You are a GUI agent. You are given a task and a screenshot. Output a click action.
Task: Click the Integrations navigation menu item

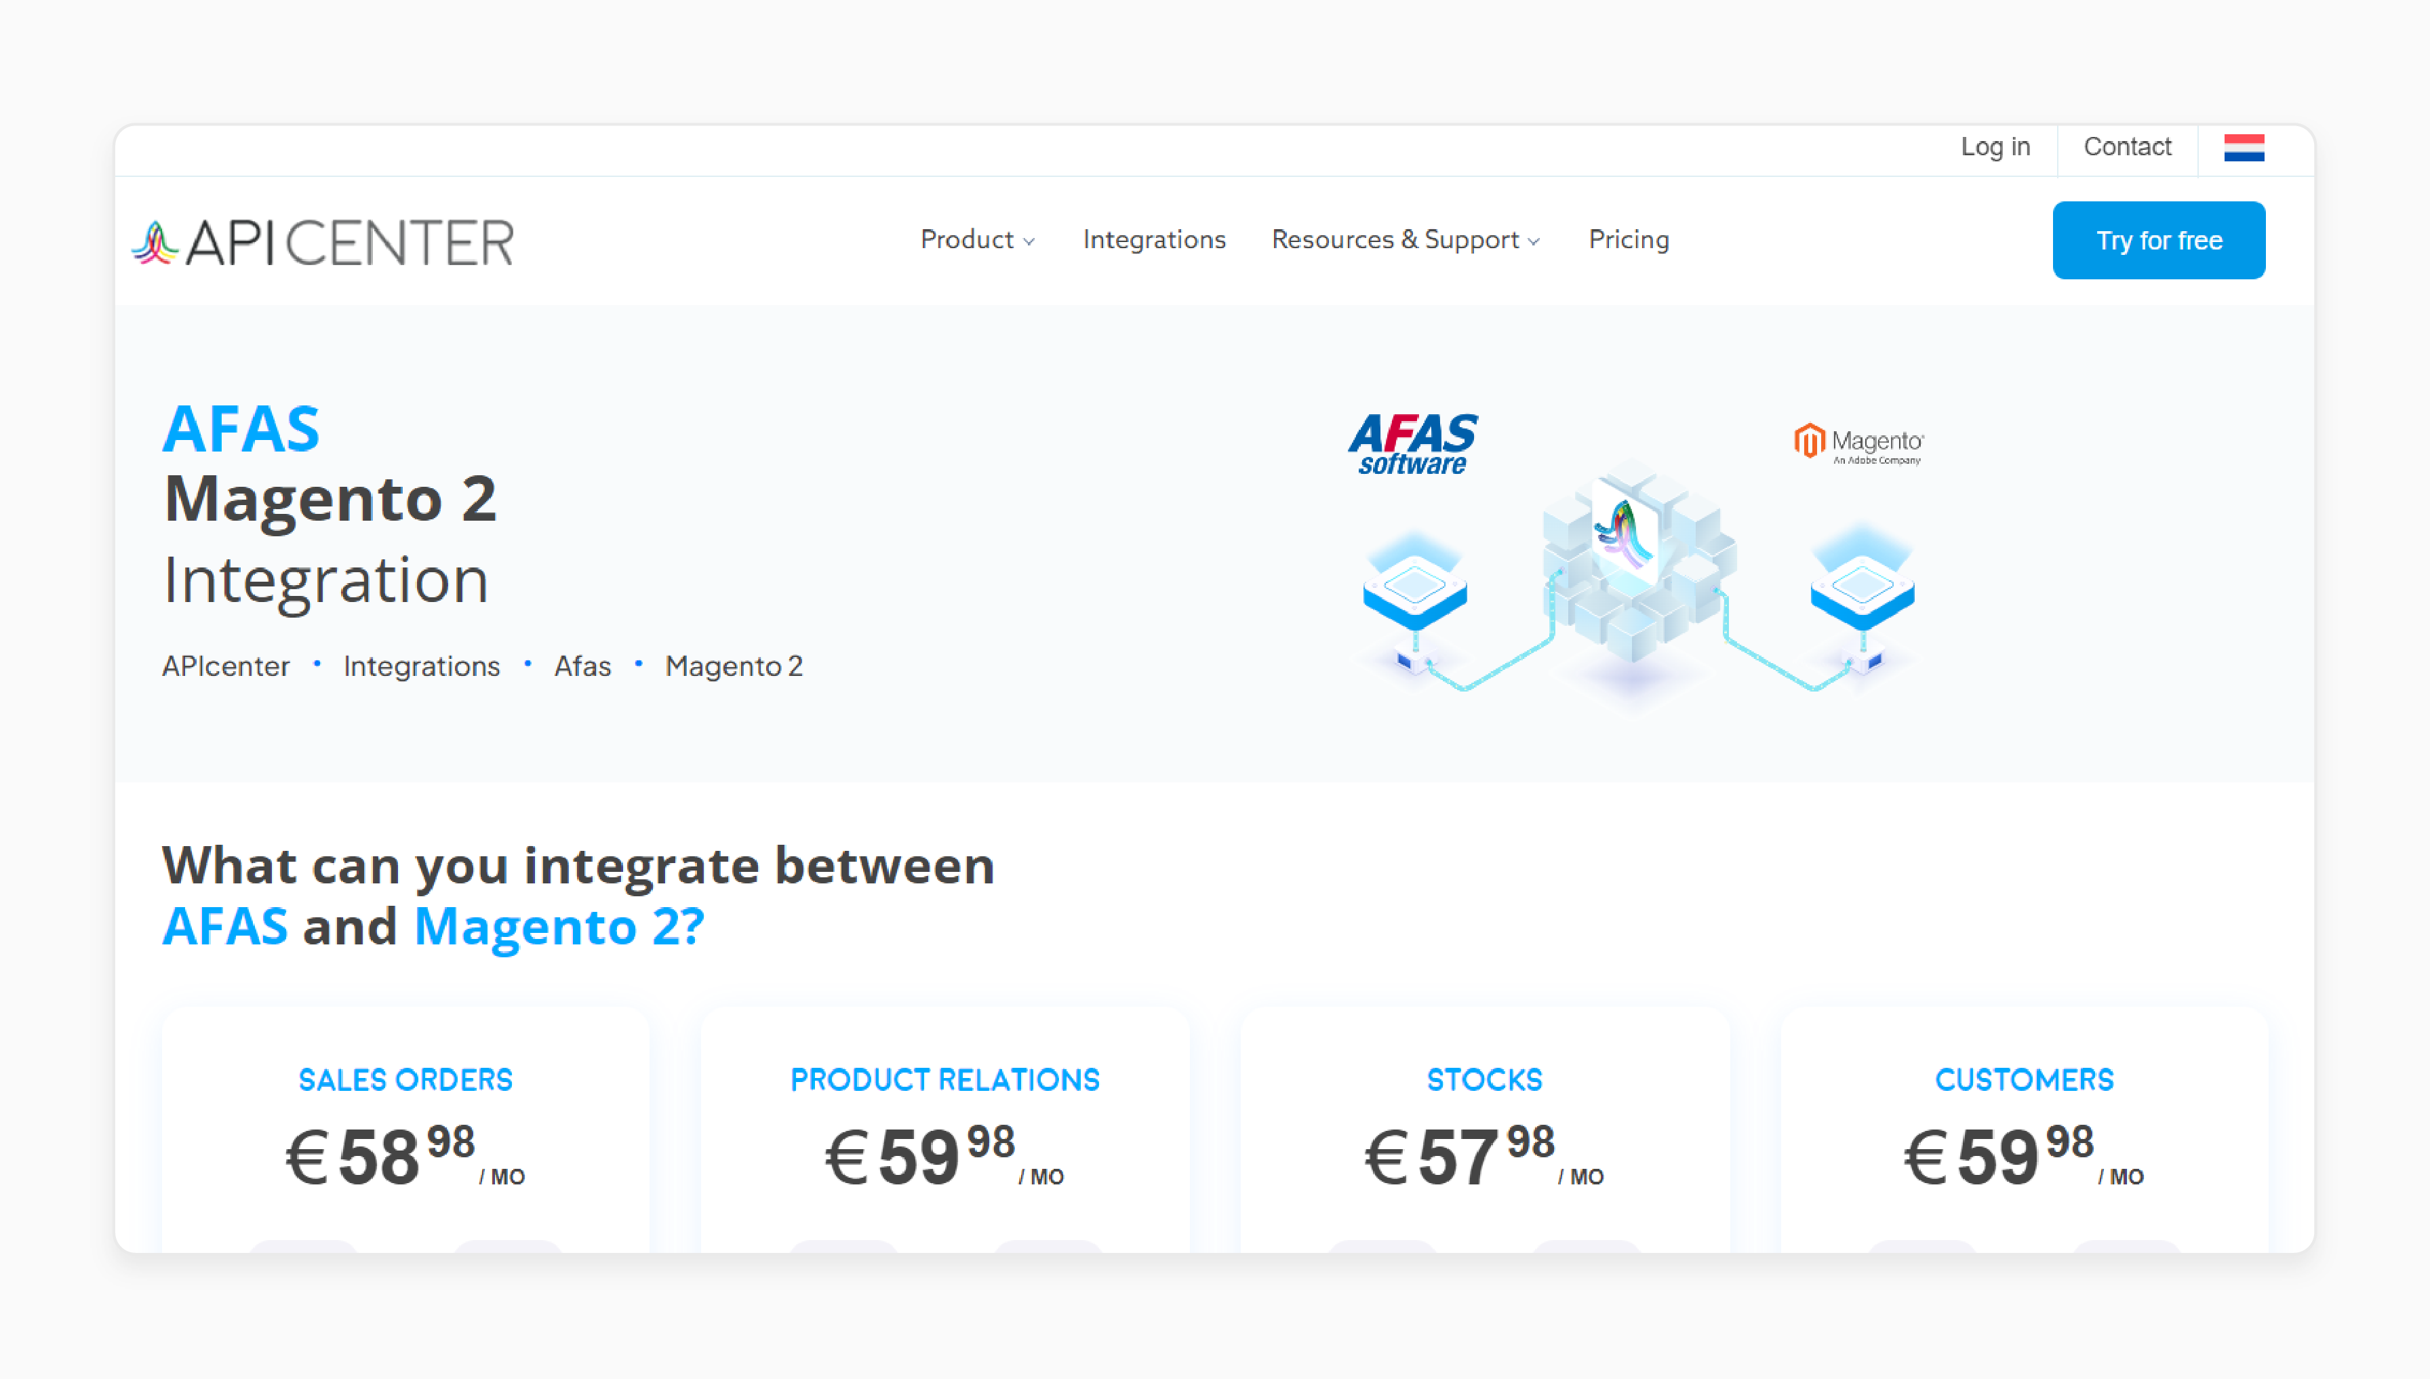pyautogui.click(x=1153, y=239)
